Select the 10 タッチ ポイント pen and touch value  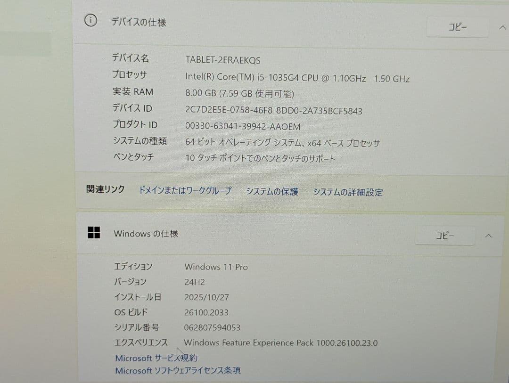click(260, 158)
